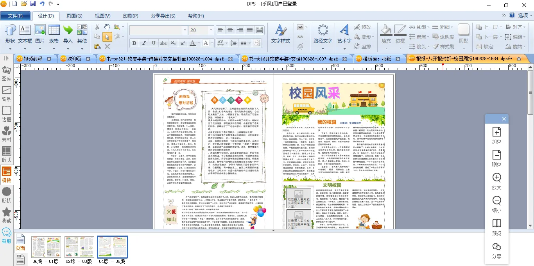The image size is (534, 266).
Task: Click the 导入 import green arrow icon
Action: (x=68, y=30)
